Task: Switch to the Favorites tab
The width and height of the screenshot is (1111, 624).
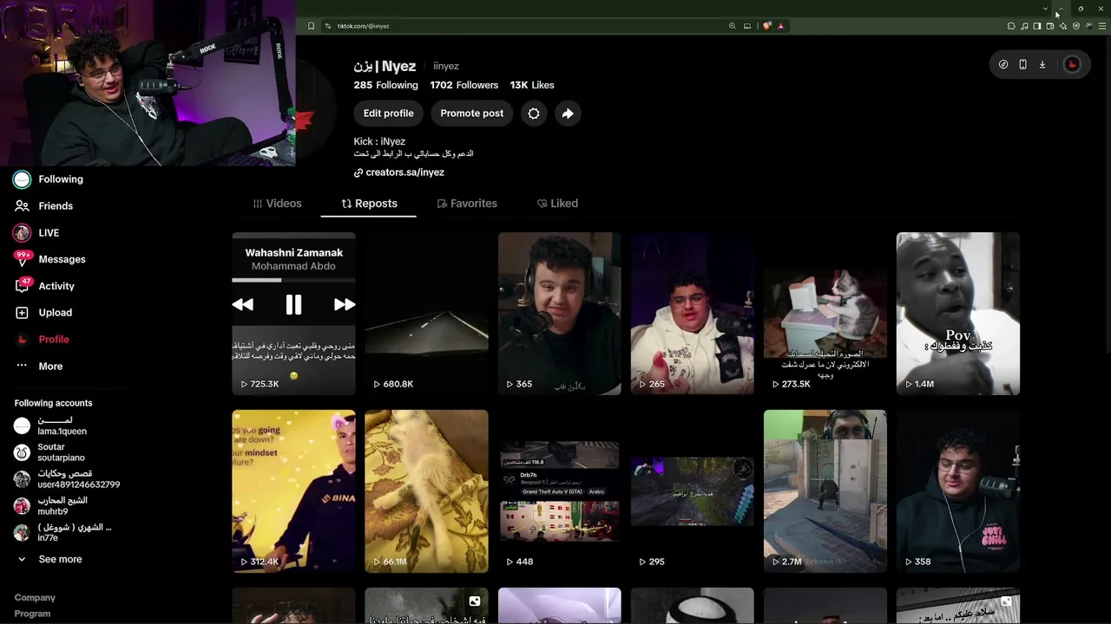Action: (x=467, y=204)
